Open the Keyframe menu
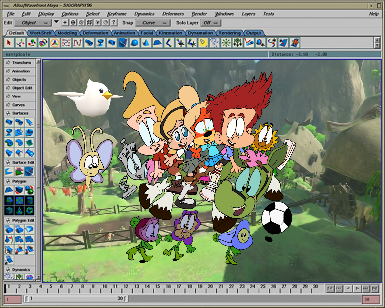 coord(117,14)
